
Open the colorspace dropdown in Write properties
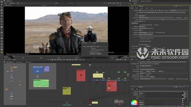[156, 18]
